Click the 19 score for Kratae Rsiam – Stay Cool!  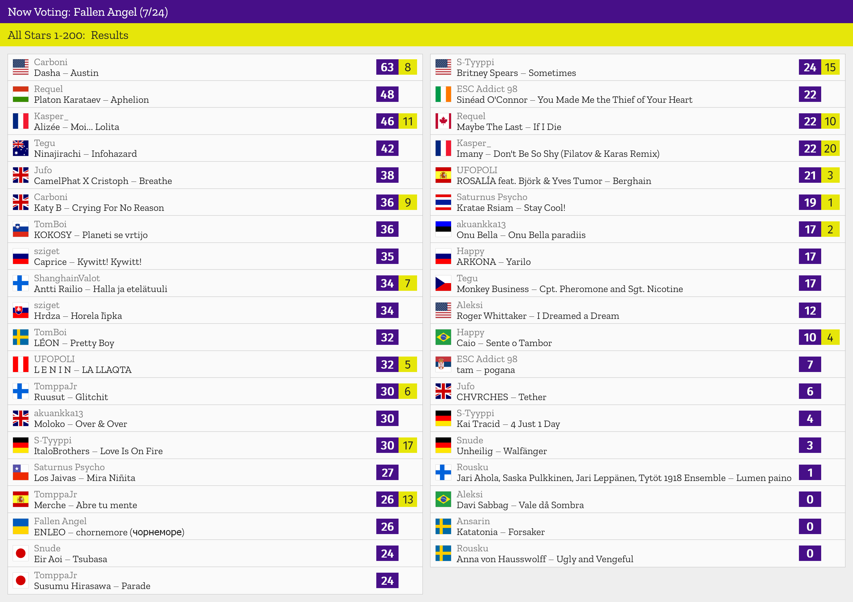(x=810, y=202)
